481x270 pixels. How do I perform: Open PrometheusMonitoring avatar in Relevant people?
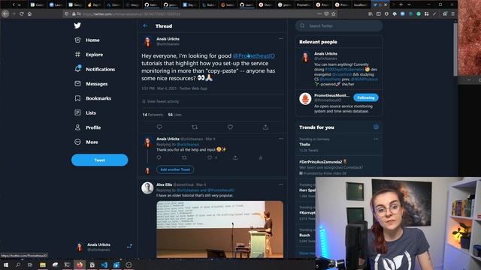point(305,99)
